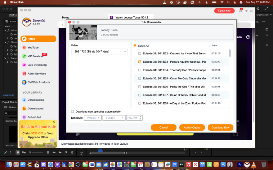
Task: Enable Download new episodes automatically
Action: (73, 112)
